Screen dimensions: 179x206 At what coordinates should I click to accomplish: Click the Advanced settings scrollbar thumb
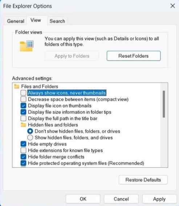tap(164, 104)
